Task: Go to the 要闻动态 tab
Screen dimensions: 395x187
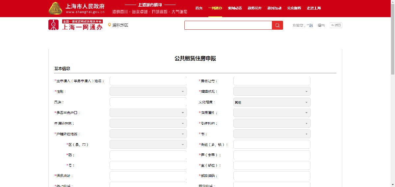Action: [235, 8]
